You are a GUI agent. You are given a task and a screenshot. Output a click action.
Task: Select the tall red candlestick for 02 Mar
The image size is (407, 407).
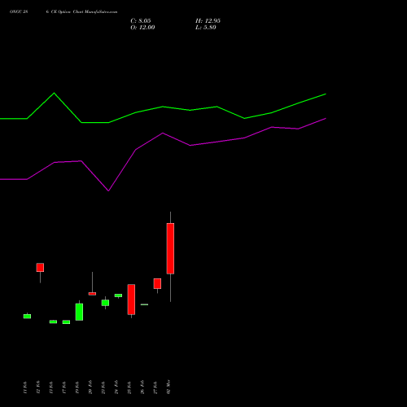point(170,248)
